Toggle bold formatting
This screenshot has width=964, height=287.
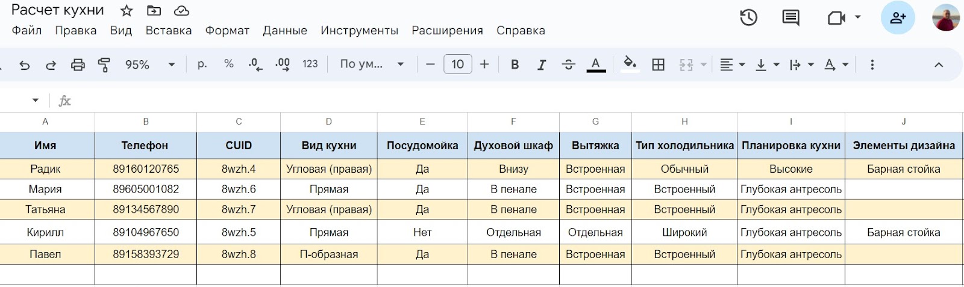[x=515, y=65]
